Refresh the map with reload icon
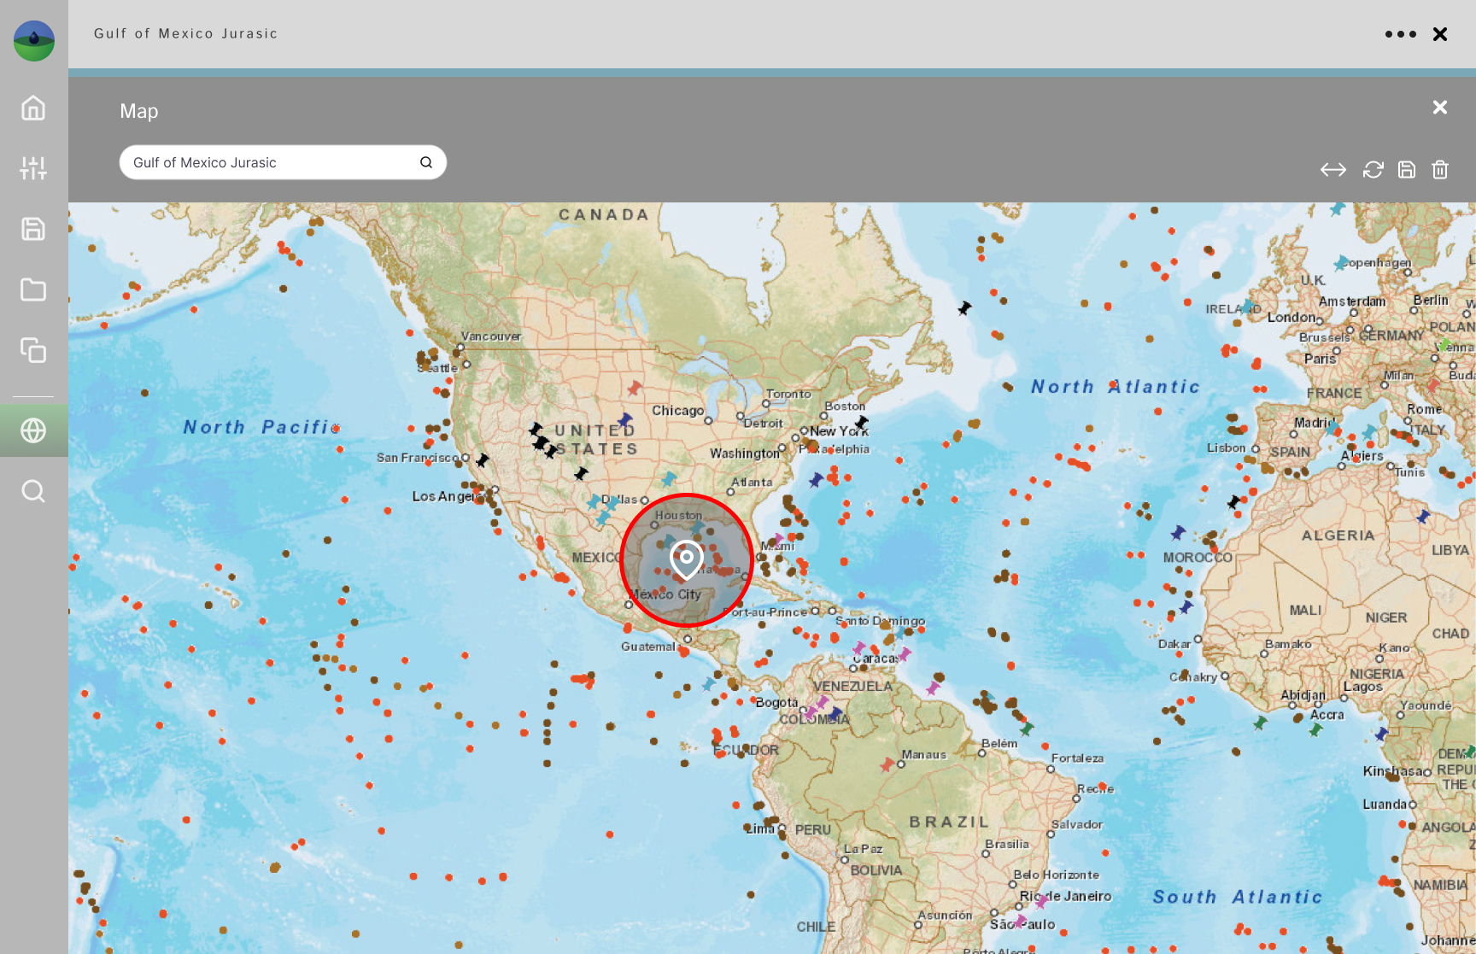 click(x=1373, y=170)
